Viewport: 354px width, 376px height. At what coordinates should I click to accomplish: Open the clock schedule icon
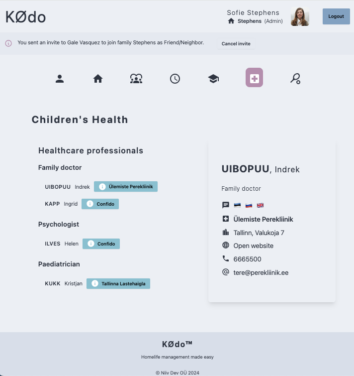(x=175, y=78)
